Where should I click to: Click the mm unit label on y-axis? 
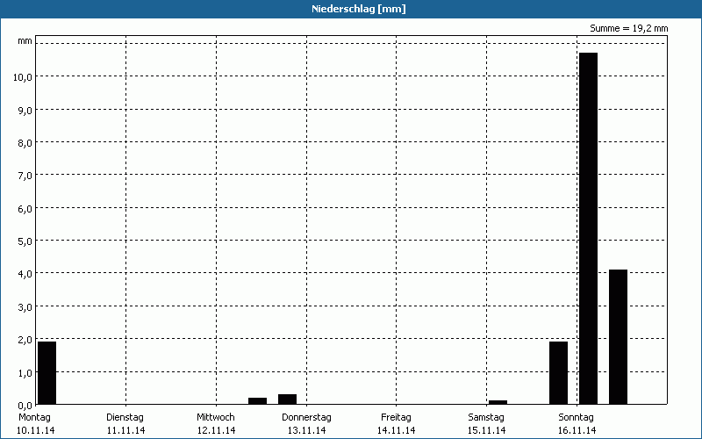(25, 41)
